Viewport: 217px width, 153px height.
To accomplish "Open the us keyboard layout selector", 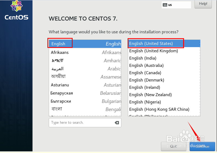I will (x=176, y=5).
